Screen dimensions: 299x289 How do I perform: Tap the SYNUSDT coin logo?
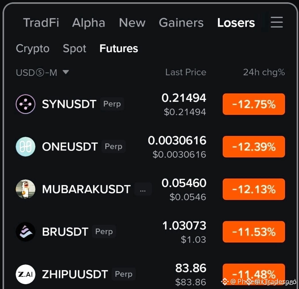click(x=25, y=104)
